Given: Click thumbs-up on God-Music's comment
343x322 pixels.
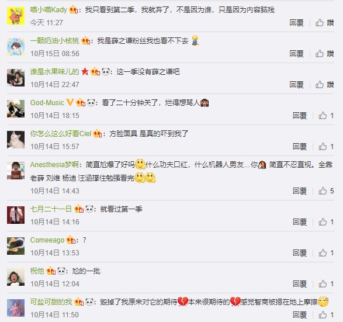Looking at the screenshot, I should click(326, 116).
